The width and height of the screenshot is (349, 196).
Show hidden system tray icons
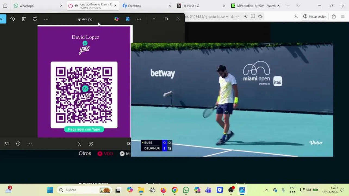pos(267,190)
